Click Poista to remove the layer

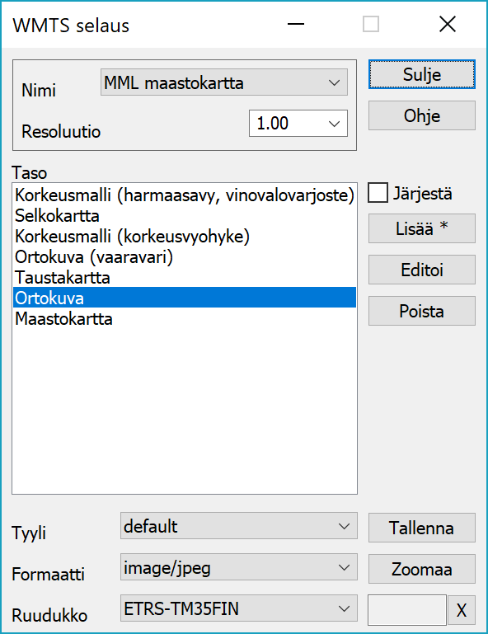[x=422, y=311]
